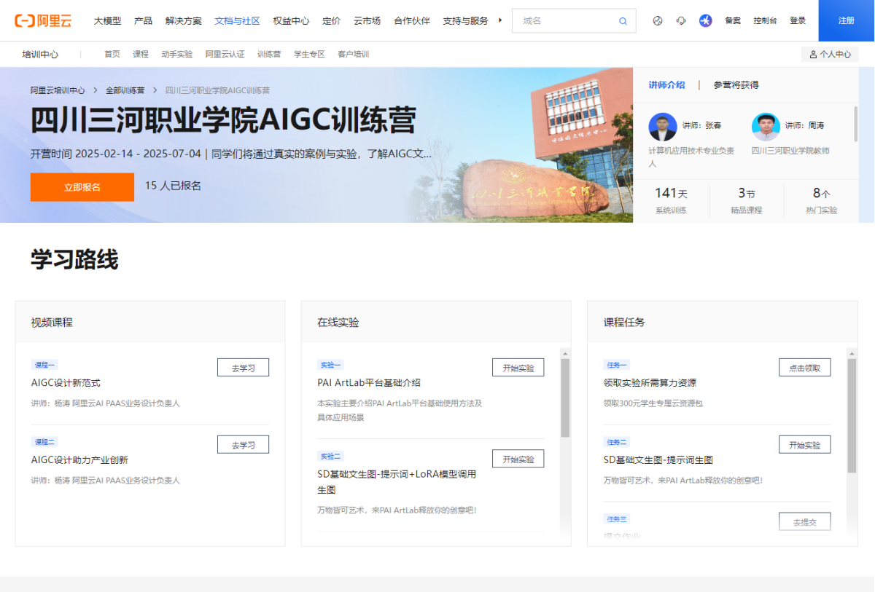This screenshot has width=875, height=592.
Task: Click the headset customer support icon
Action: tap(680, 20)
